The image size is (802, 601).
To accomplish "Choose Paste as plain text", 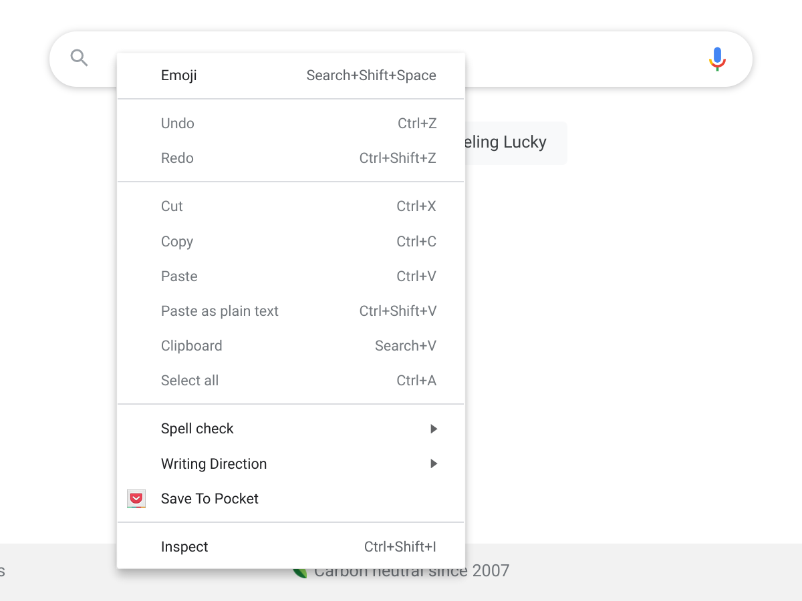I will 220,311.
